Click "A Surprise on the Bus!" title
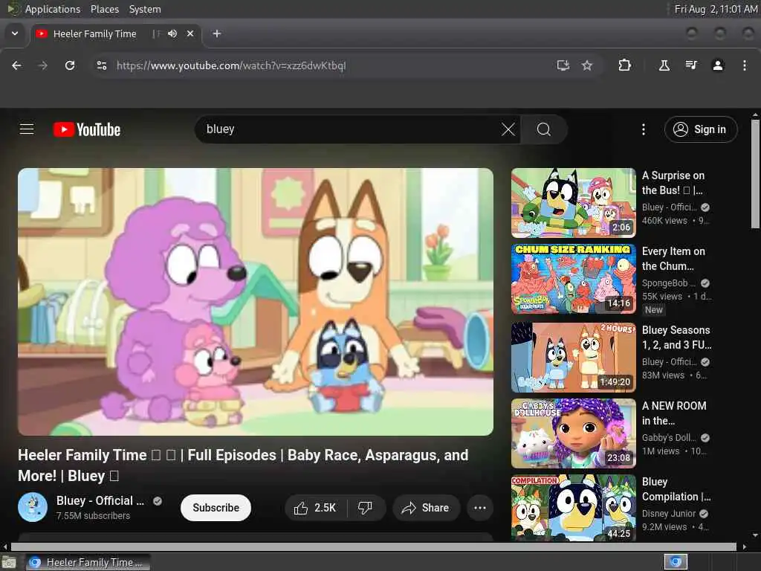The height and width of the screenshot is (571, 761). (673, 183)
